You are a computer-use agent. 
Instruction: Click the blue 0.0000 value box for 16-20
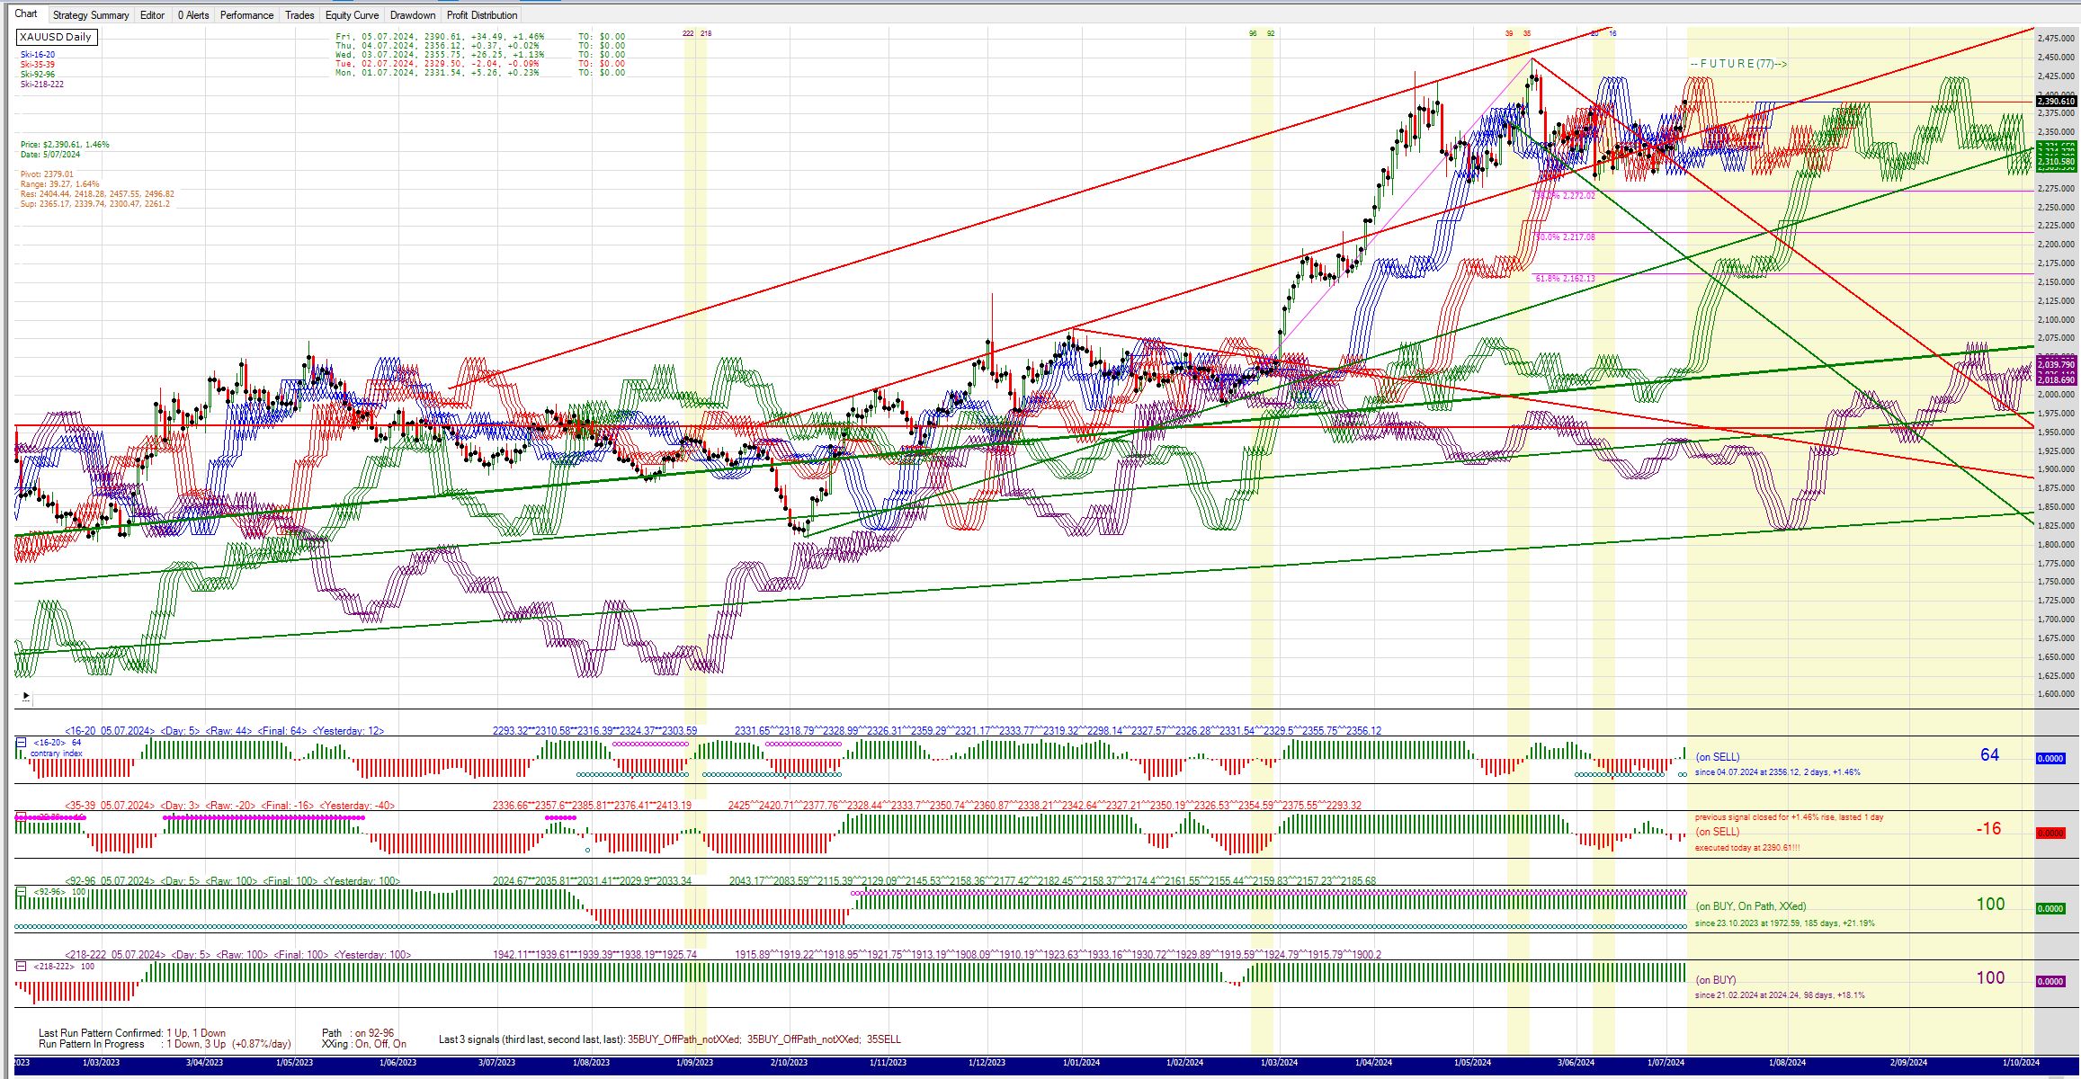pos(2050,758)
